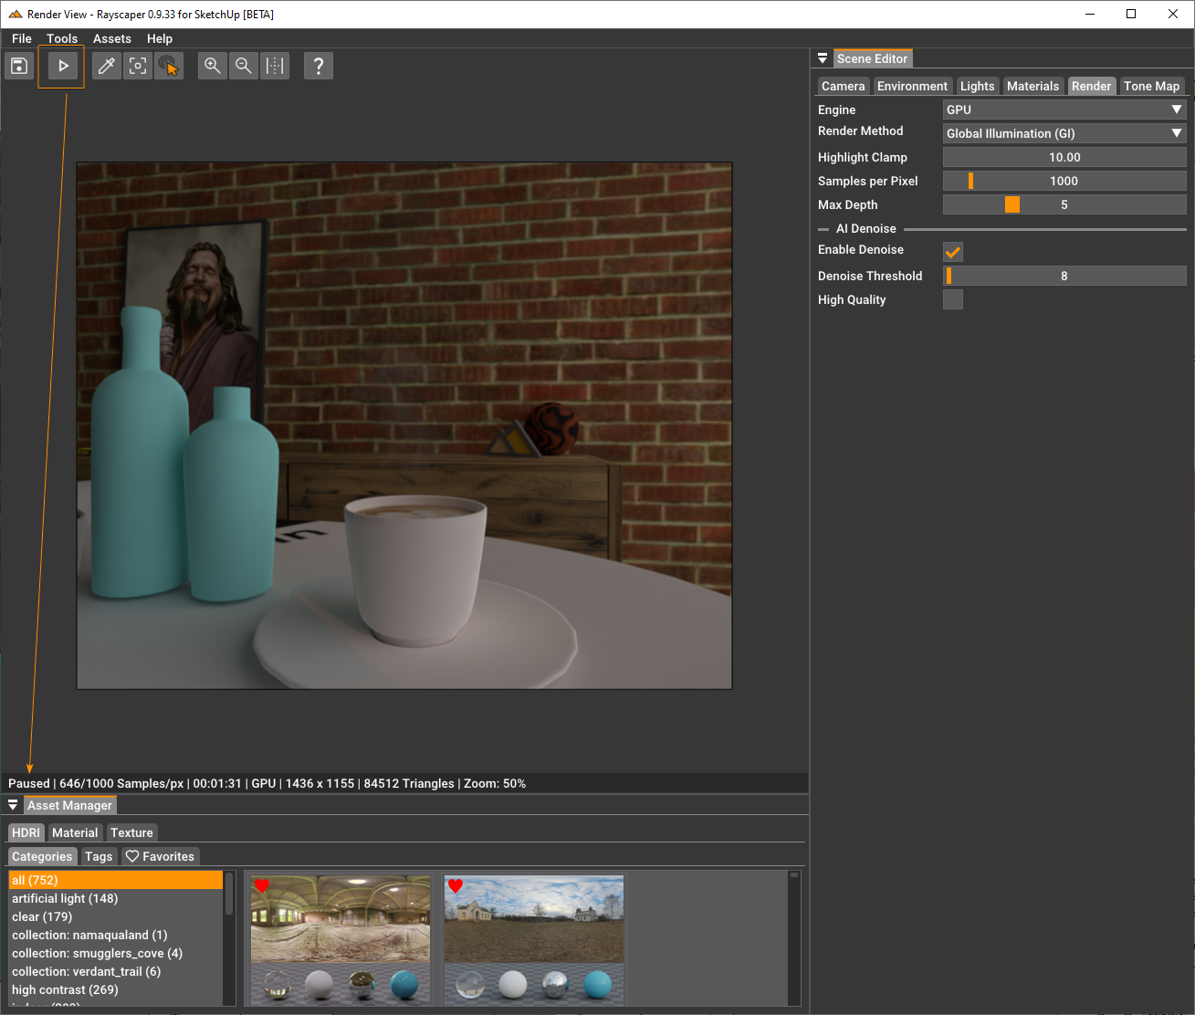The height and width of the screenshot is (1015, 1195).
Task: Zoom out of the render view
Action: [244, 66]
